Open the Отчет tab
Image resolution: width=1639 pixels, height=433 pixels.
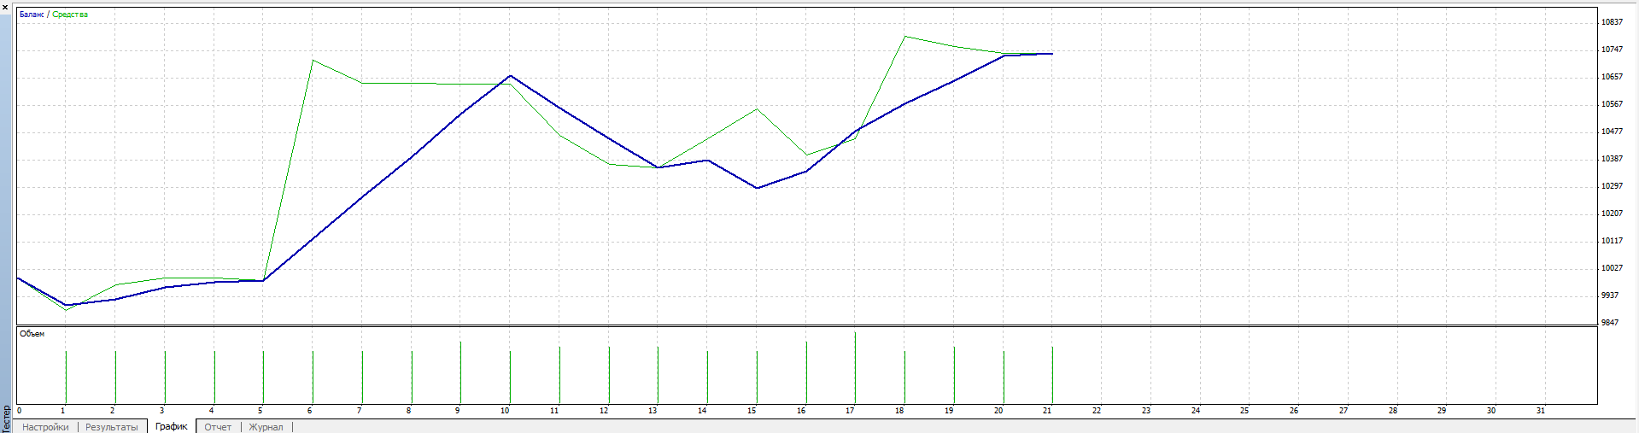click(218, 427)
